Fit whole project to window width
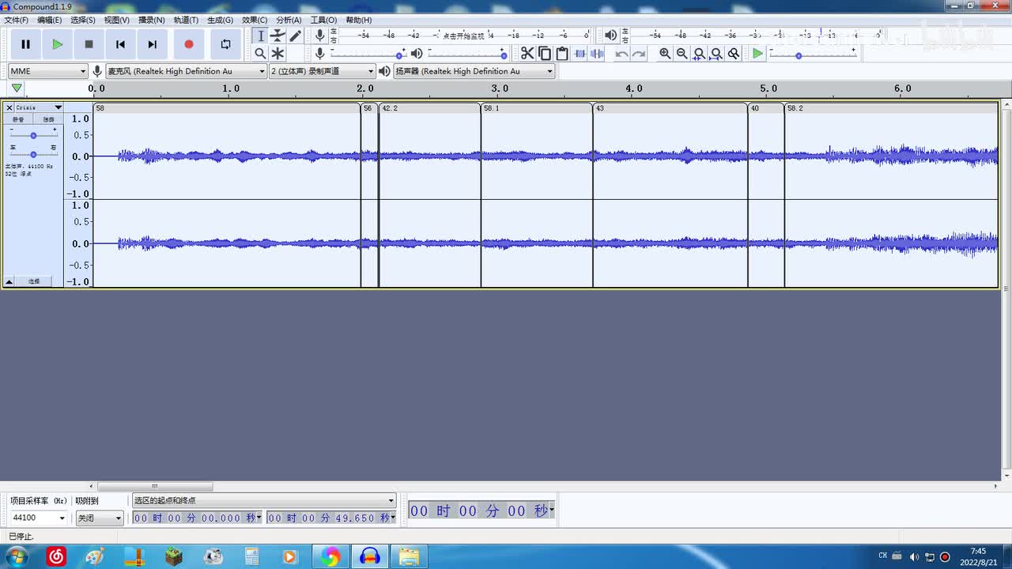The width and height of the screenshot is (1012, 569). 716,53
